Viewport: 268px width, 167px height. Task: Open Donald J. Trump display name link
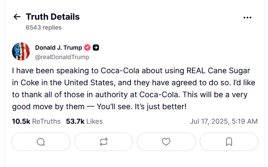[59, 48]
